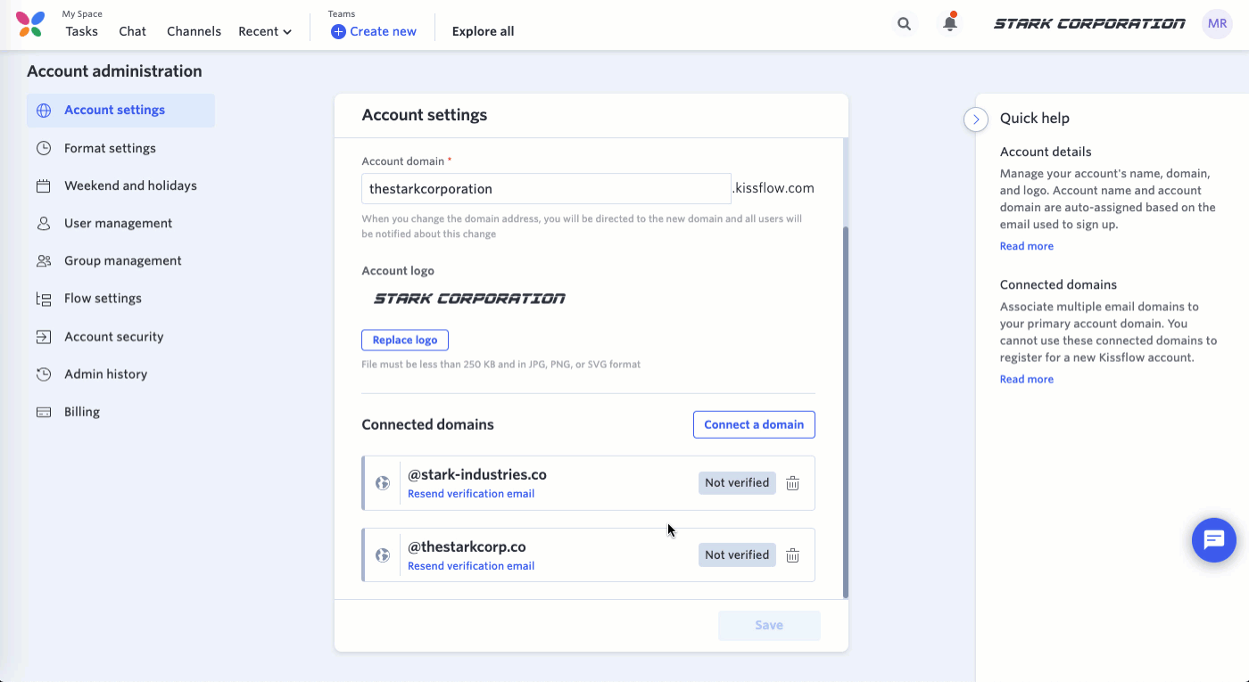Open the search magnifier icon
1249x682 pixels.
coord(905,24)
